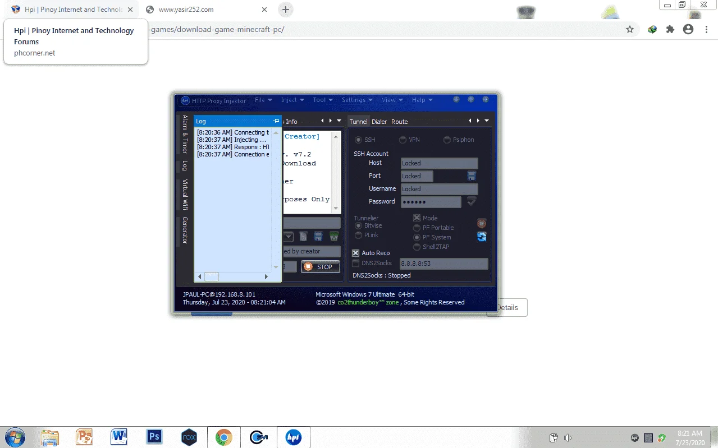718x448 pixels.
Task: Click the red stop icon beside Mode
Action: point(482,223)
